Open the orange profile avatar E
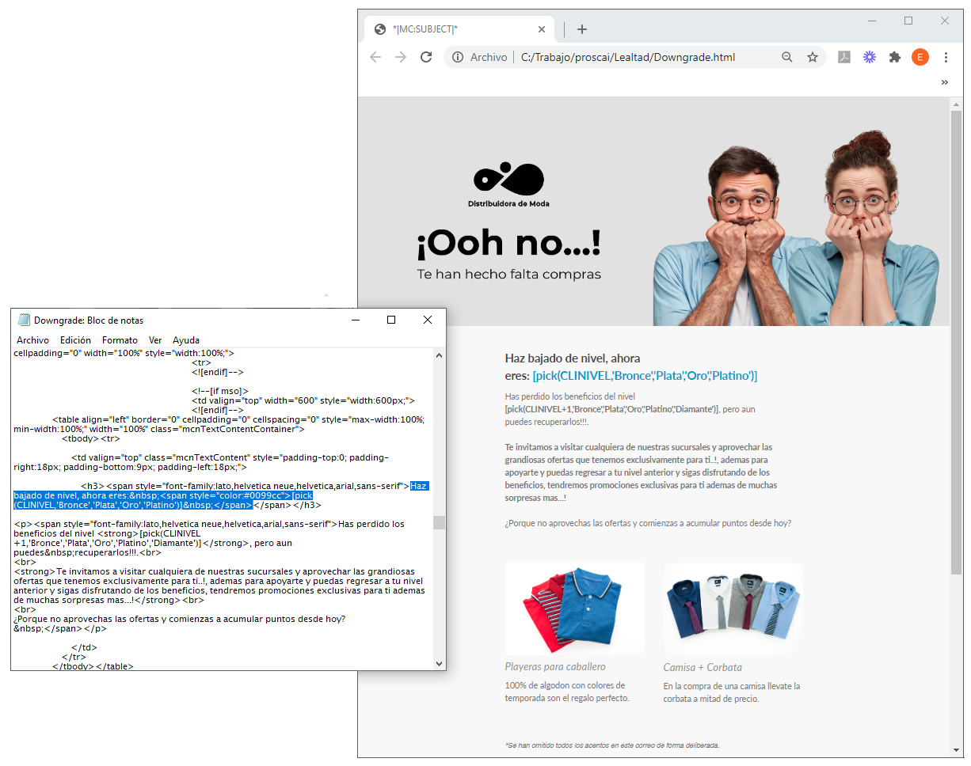971x766 pixels. (920, 57)
